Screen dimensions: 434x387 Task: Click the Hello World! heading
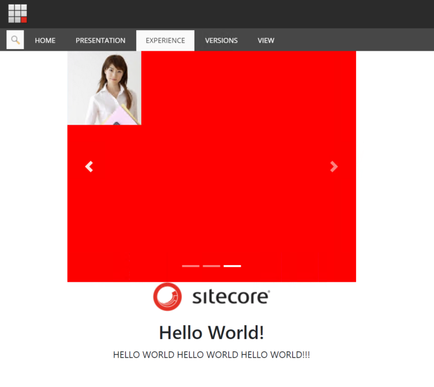pos(211,333)
